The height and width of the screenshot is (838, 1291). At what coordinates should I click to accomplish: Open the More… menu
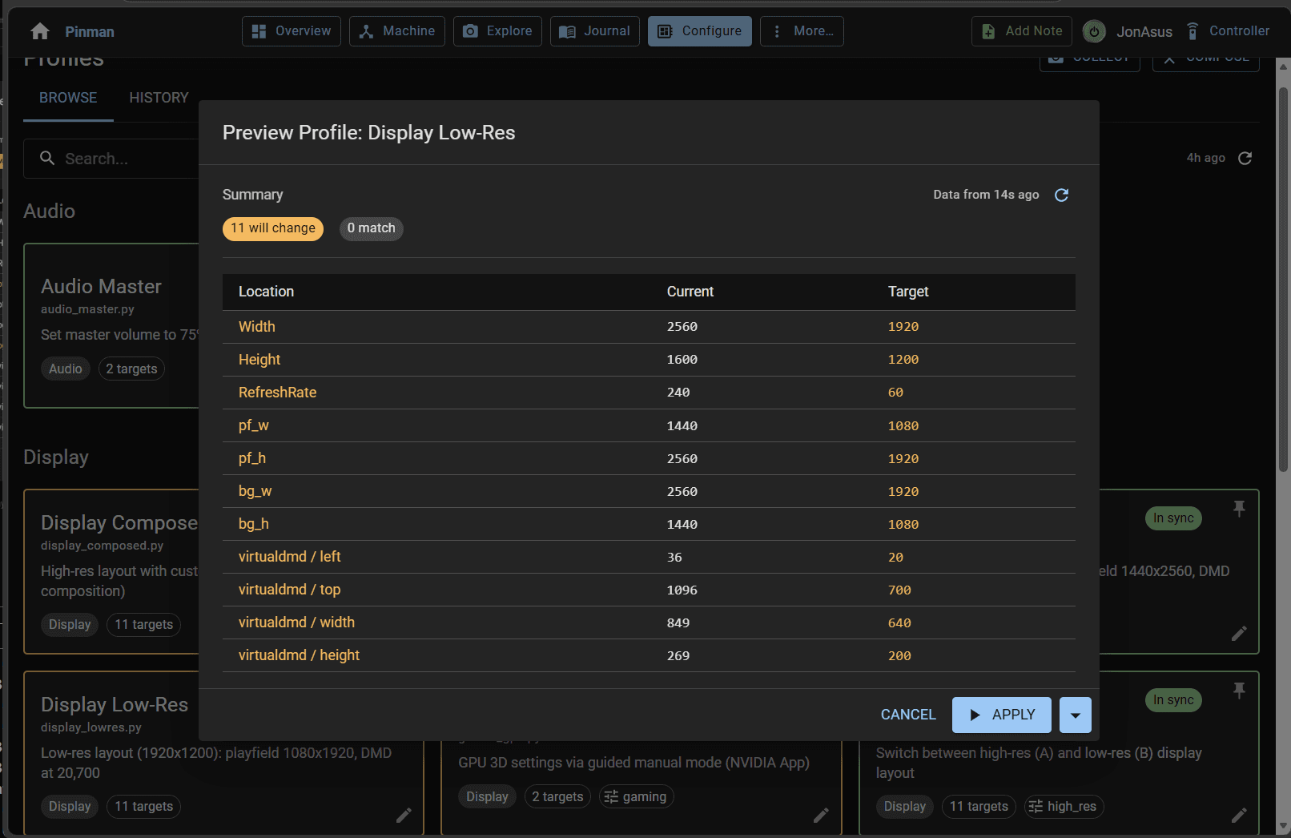point(802,31)
